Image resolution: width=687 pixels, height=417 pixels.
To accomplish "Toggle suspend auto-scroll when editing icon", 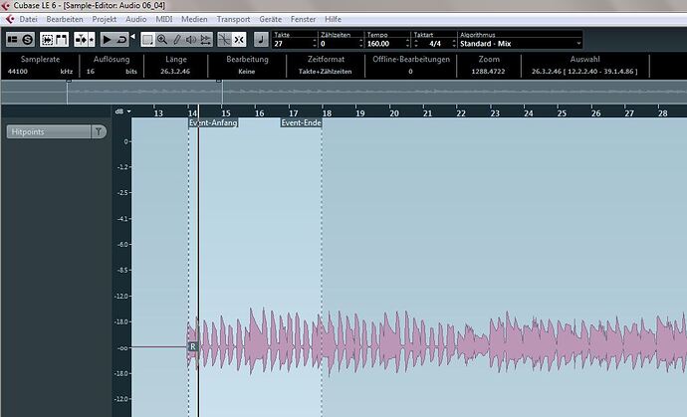I will (62, 40).
